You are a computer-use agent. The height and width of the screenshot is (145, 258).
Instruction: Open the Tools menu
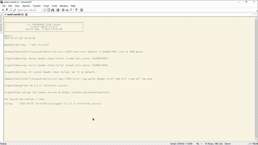click(54, 6)
